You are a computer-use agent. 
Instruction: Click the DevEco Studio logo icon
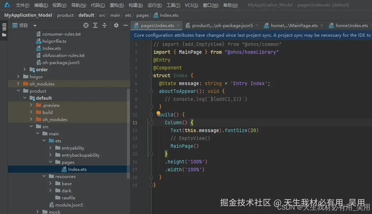7,5
